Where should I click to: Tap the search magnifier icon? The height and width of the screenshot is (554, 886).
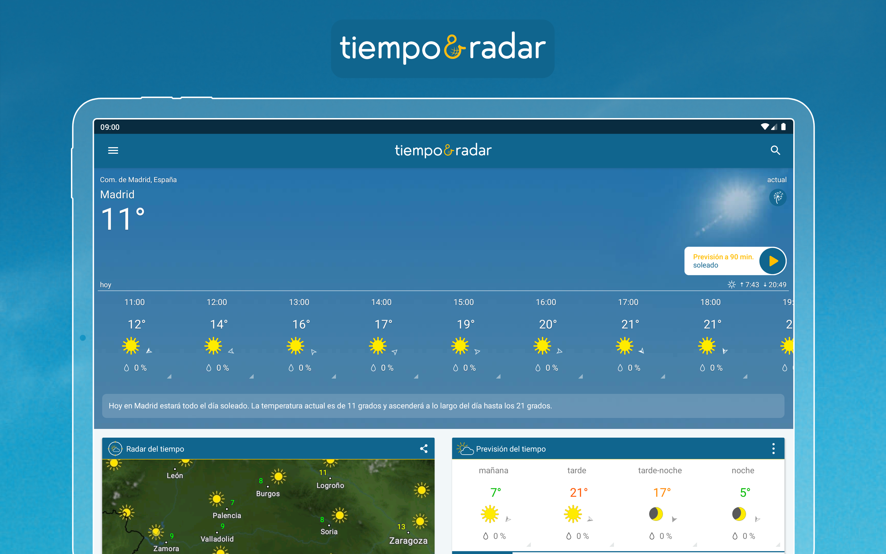[x=775, y=150]
